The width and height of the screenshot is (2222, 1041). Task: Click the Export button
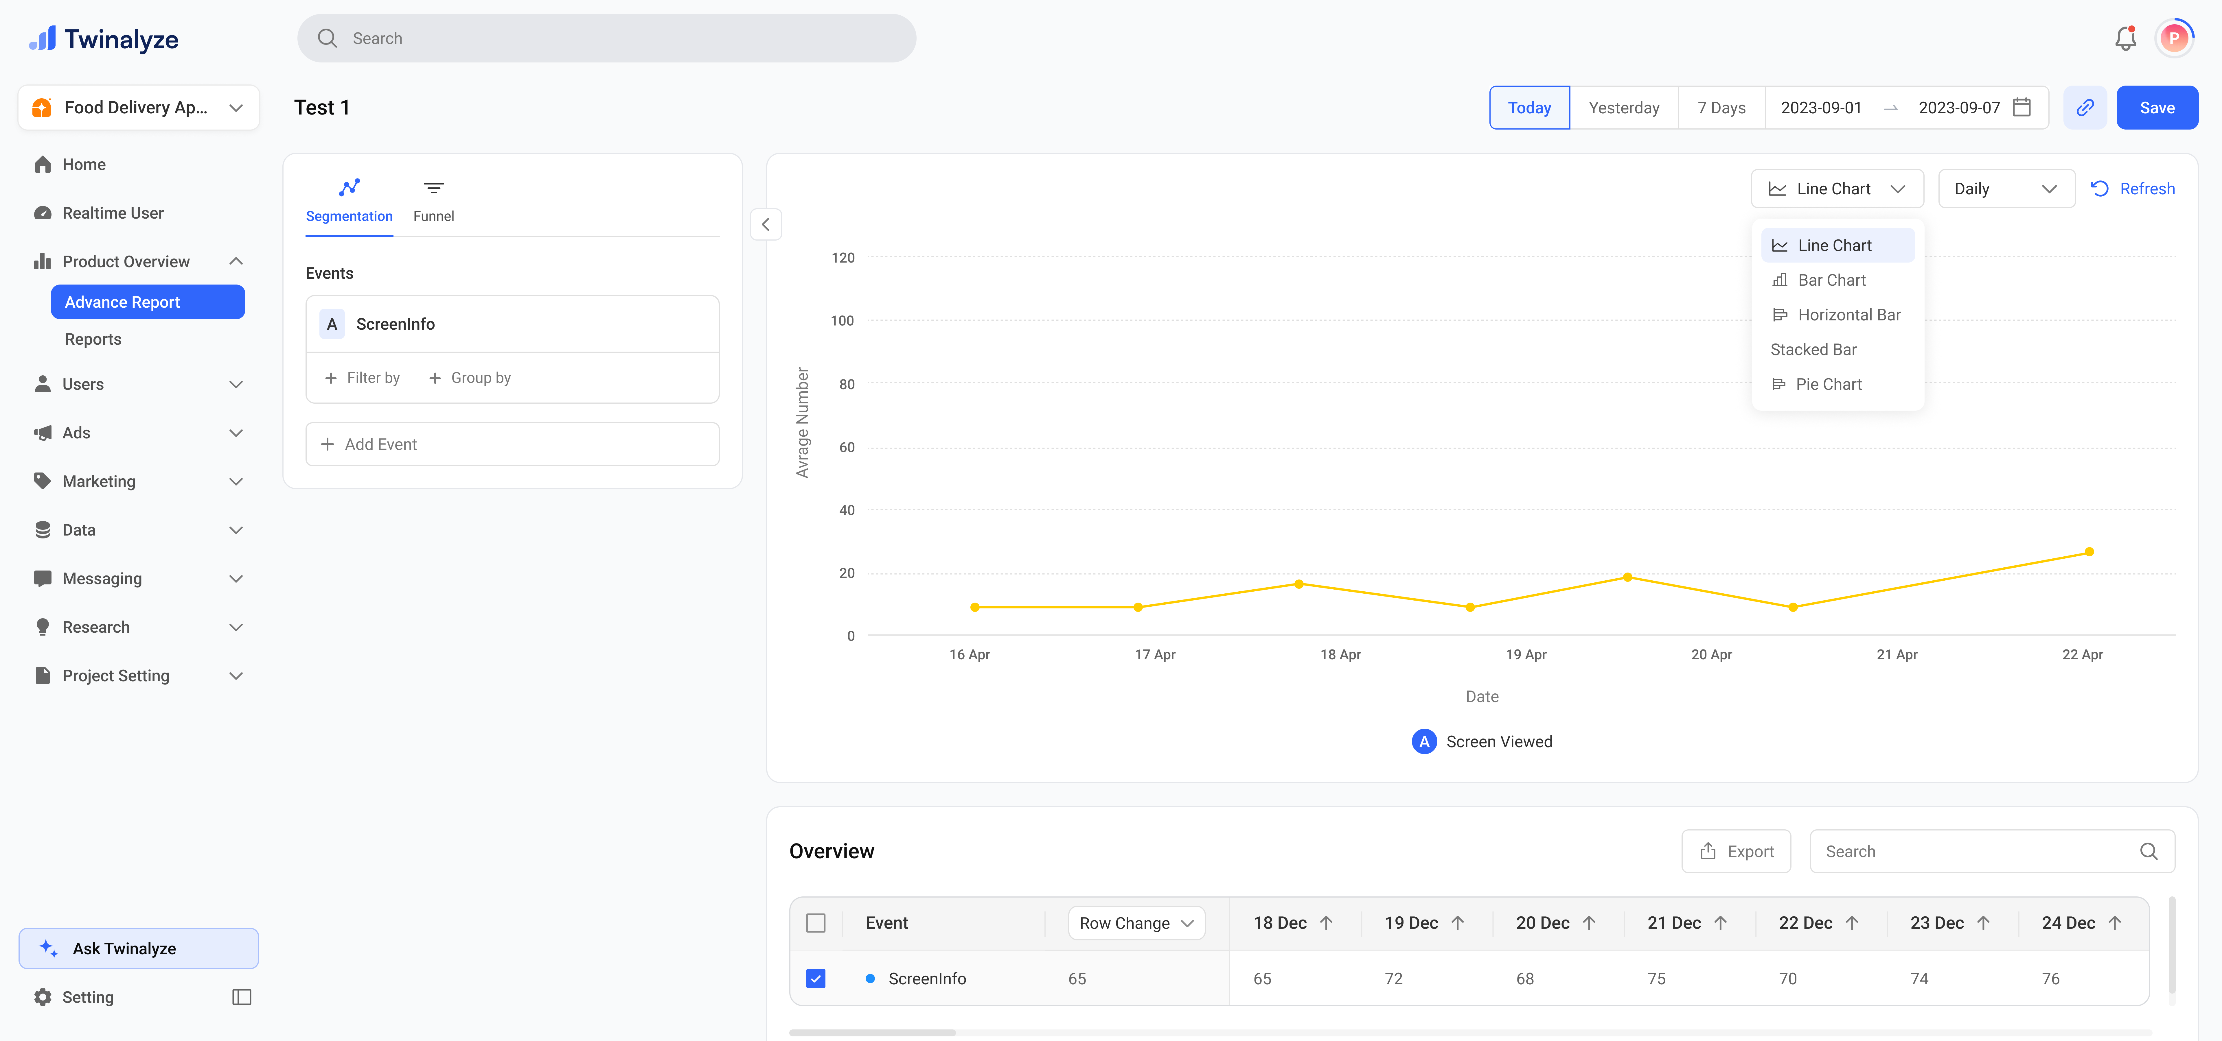click(1736, 851)
